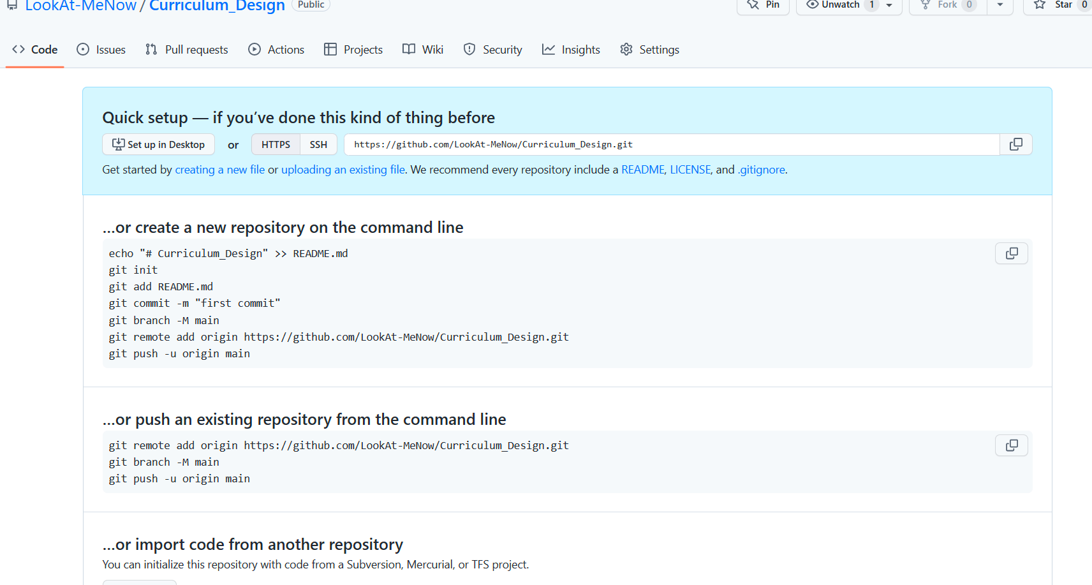Copy the create new repository commands
This screenshot has width=1092, height=585.
coord(1012,254)
